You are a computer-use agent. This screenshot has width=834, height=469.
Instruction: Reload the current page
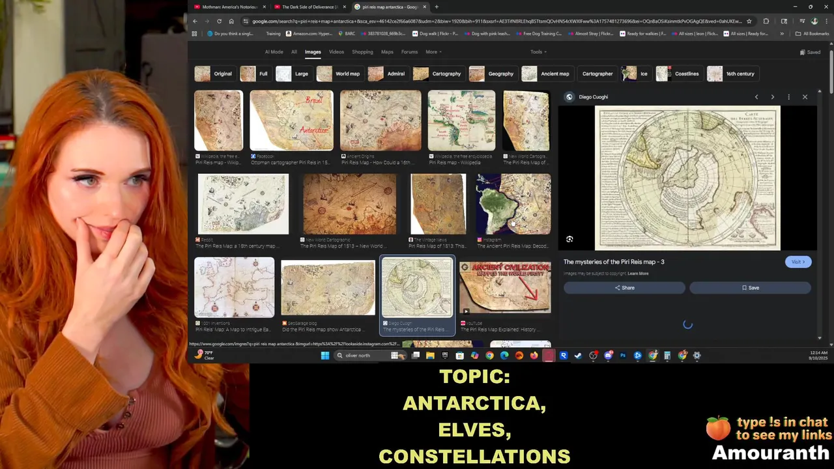point(219,21)
